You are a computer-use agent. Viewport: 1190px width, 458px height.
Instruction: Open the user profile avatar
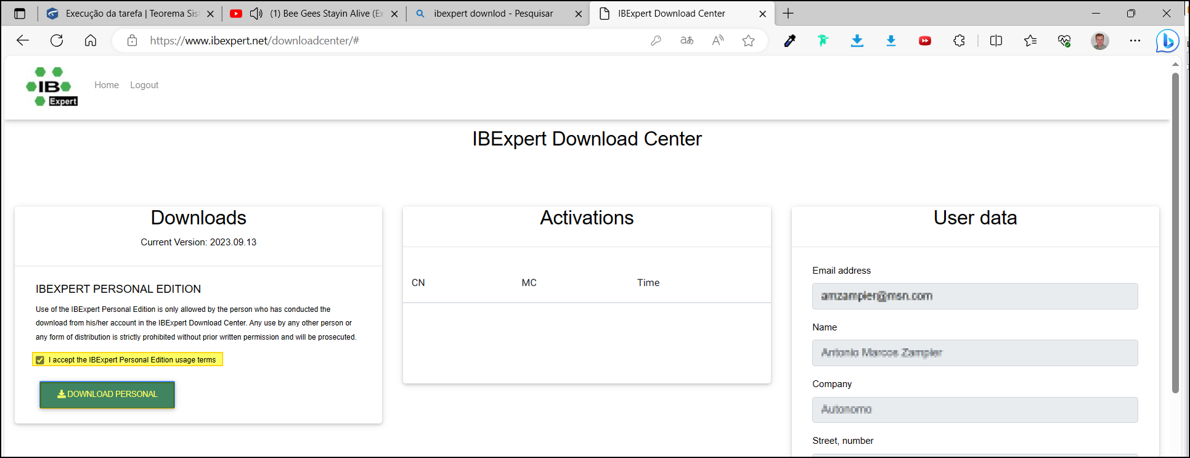pyautogui.click(x=1099, y=41)
